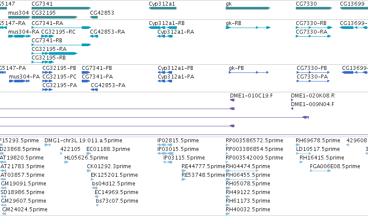The image size is (368, 216).
Task: Click EST HL05626.5prime
Action: tap(67, 162)
